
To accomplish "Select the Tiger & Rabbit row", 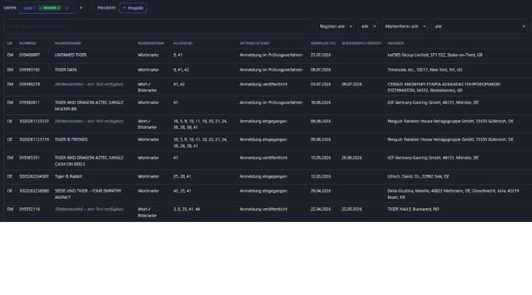I will coord(268,176).
